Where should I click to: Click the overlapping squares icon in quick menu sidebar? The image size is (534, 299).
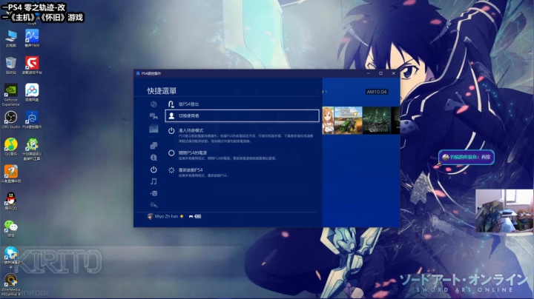pyautogui.click(x=154, y=145)
